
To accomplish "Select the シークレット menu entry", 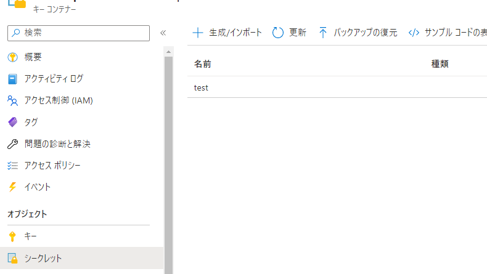I will (82, 258).
